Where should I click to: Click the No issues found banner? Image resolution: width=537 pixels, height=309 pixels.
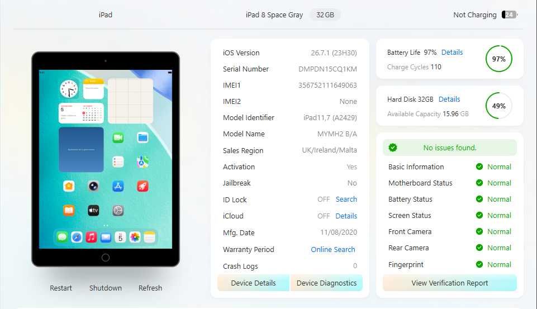point(450,148)
